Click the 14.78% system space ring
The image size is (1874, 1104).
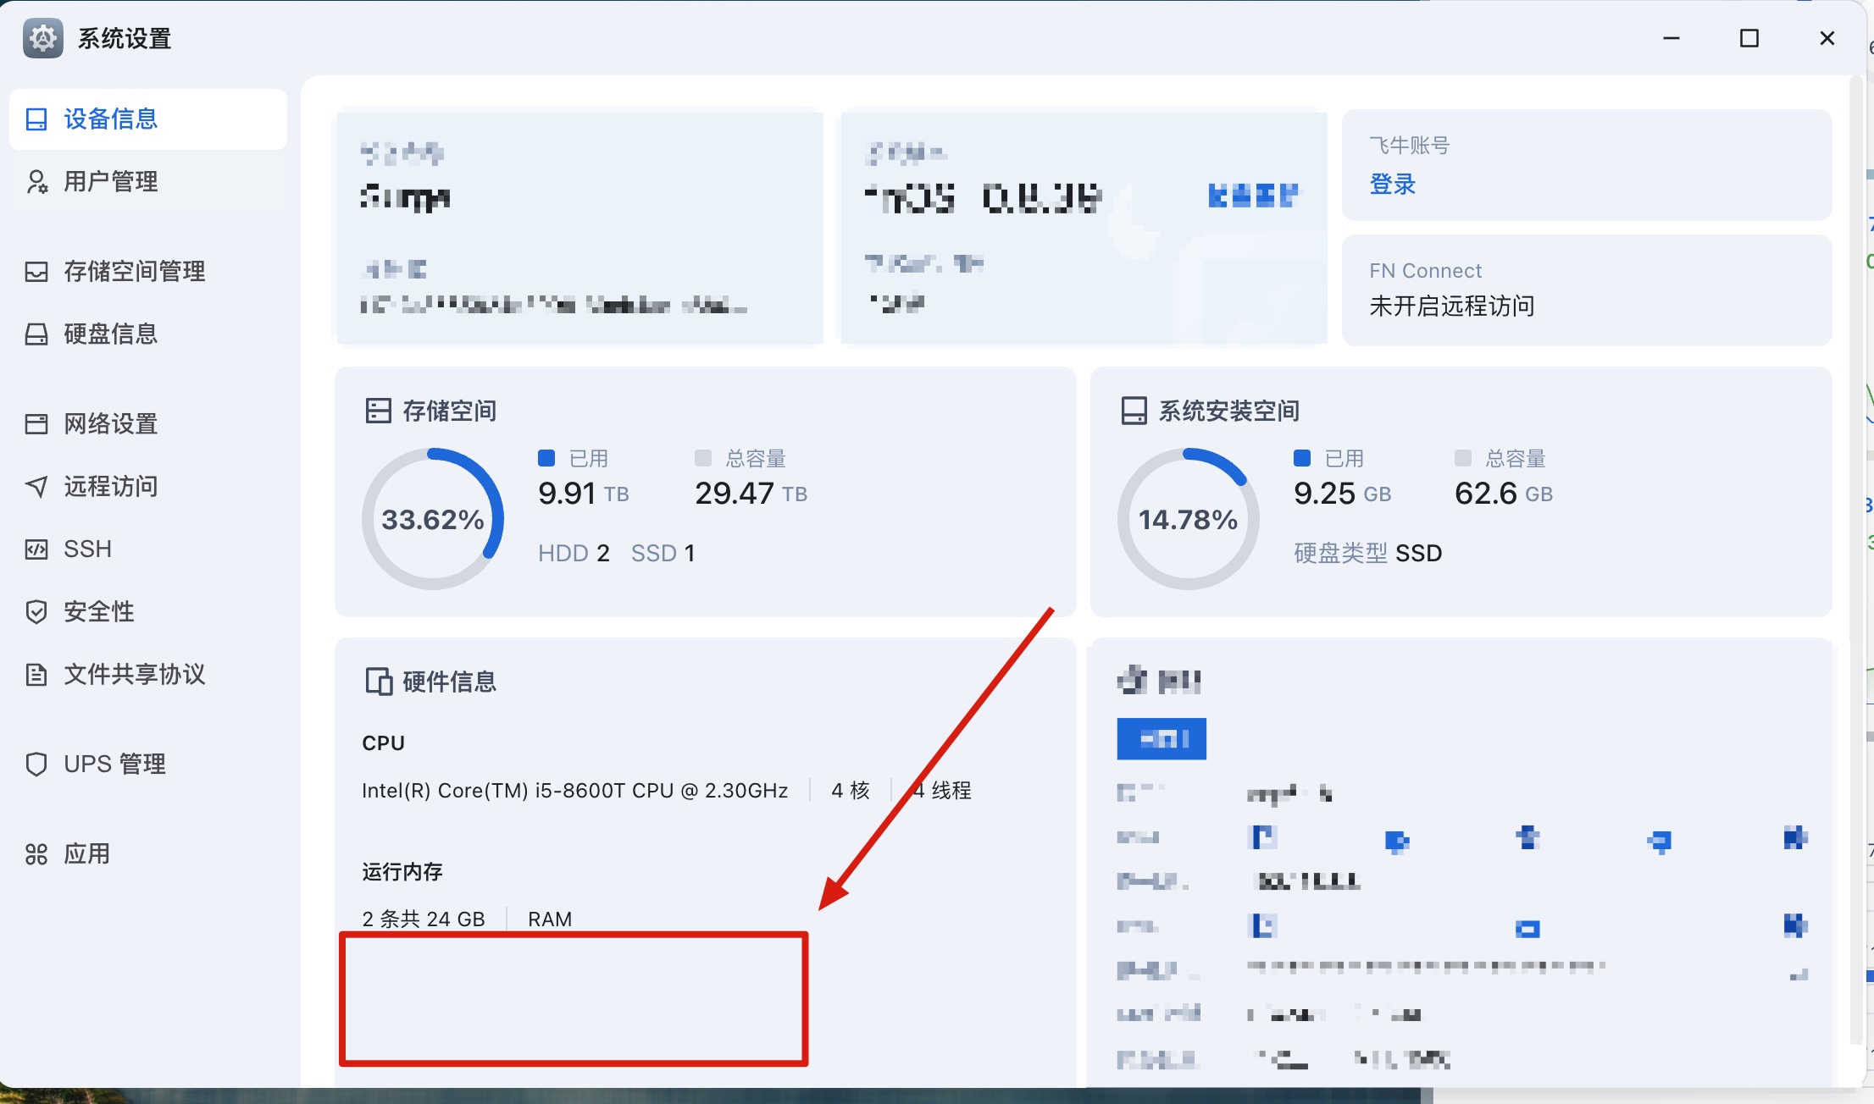[1189, 519]
